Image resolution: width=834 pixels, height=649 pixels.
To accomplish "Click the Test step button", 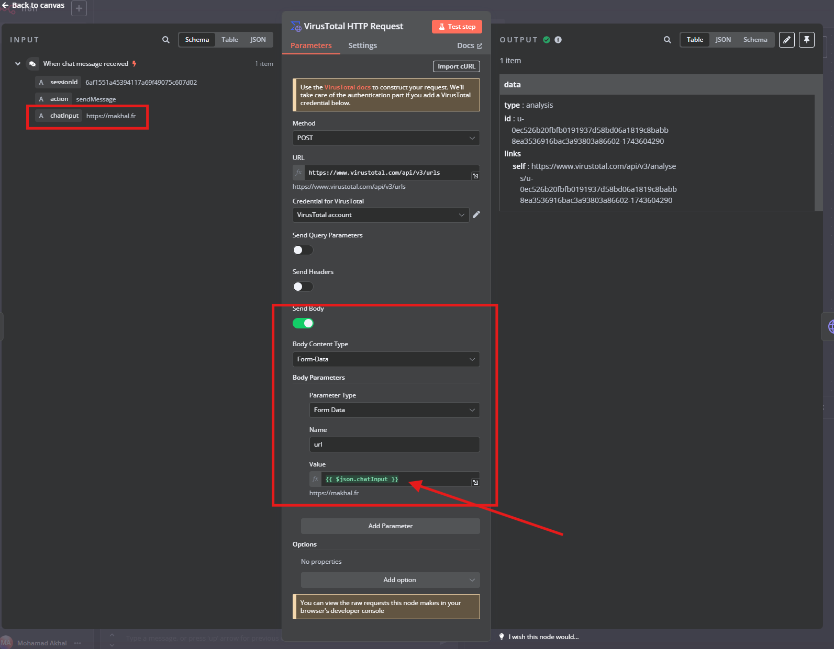I will point(457,27).
